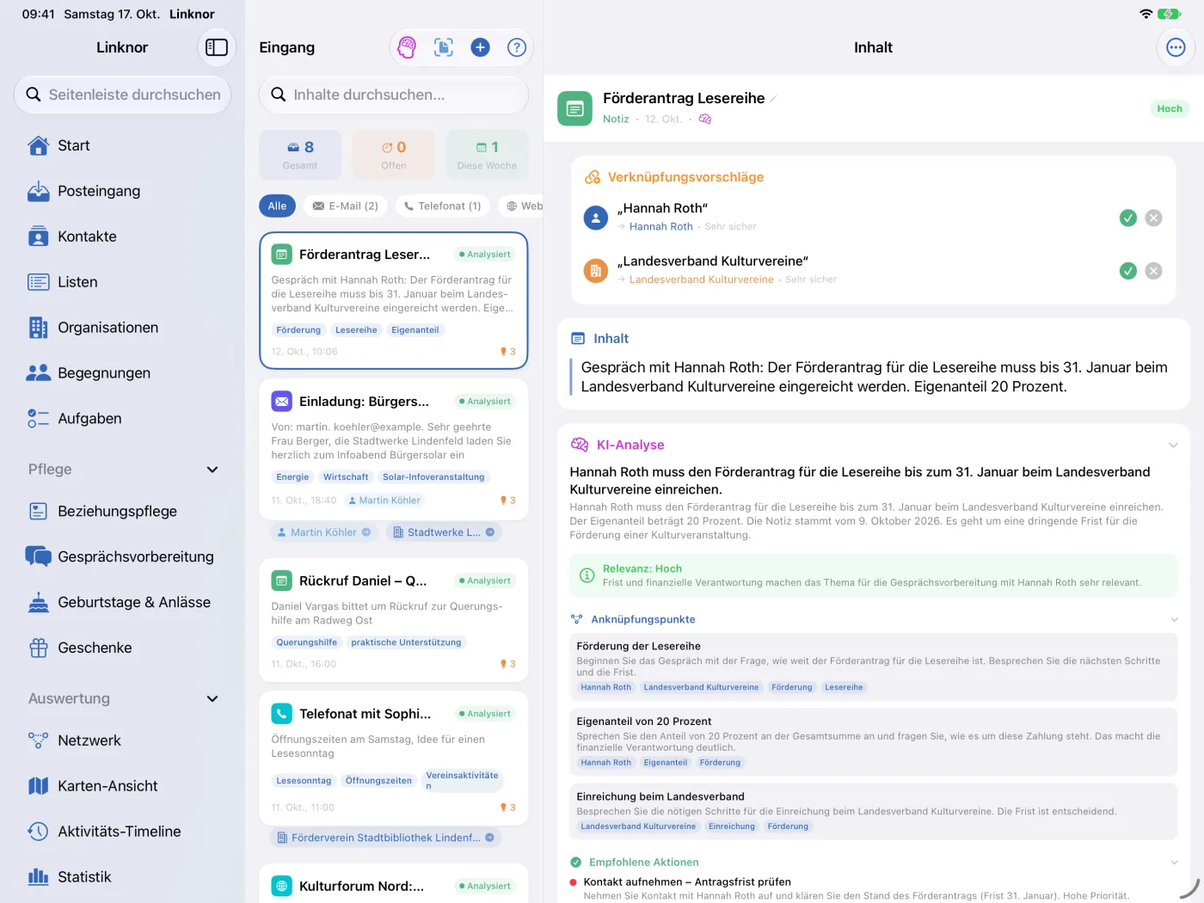Collapse the Pflege sidebar section
Viewport: 1204px width, 903px height.
(212, 470)
